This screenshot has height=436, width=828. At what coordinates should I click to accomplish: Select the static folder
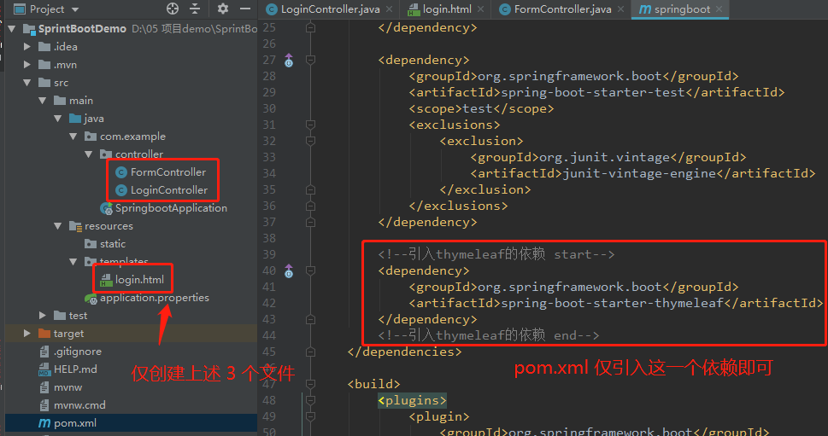(x=113, y=243)
